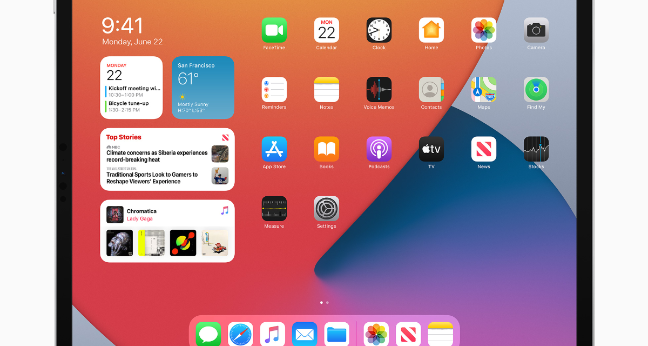Image resolution: width=648 pixels, height=346 pixels.
Task: Open the Measure app
Action: click(x=274, y=209)
